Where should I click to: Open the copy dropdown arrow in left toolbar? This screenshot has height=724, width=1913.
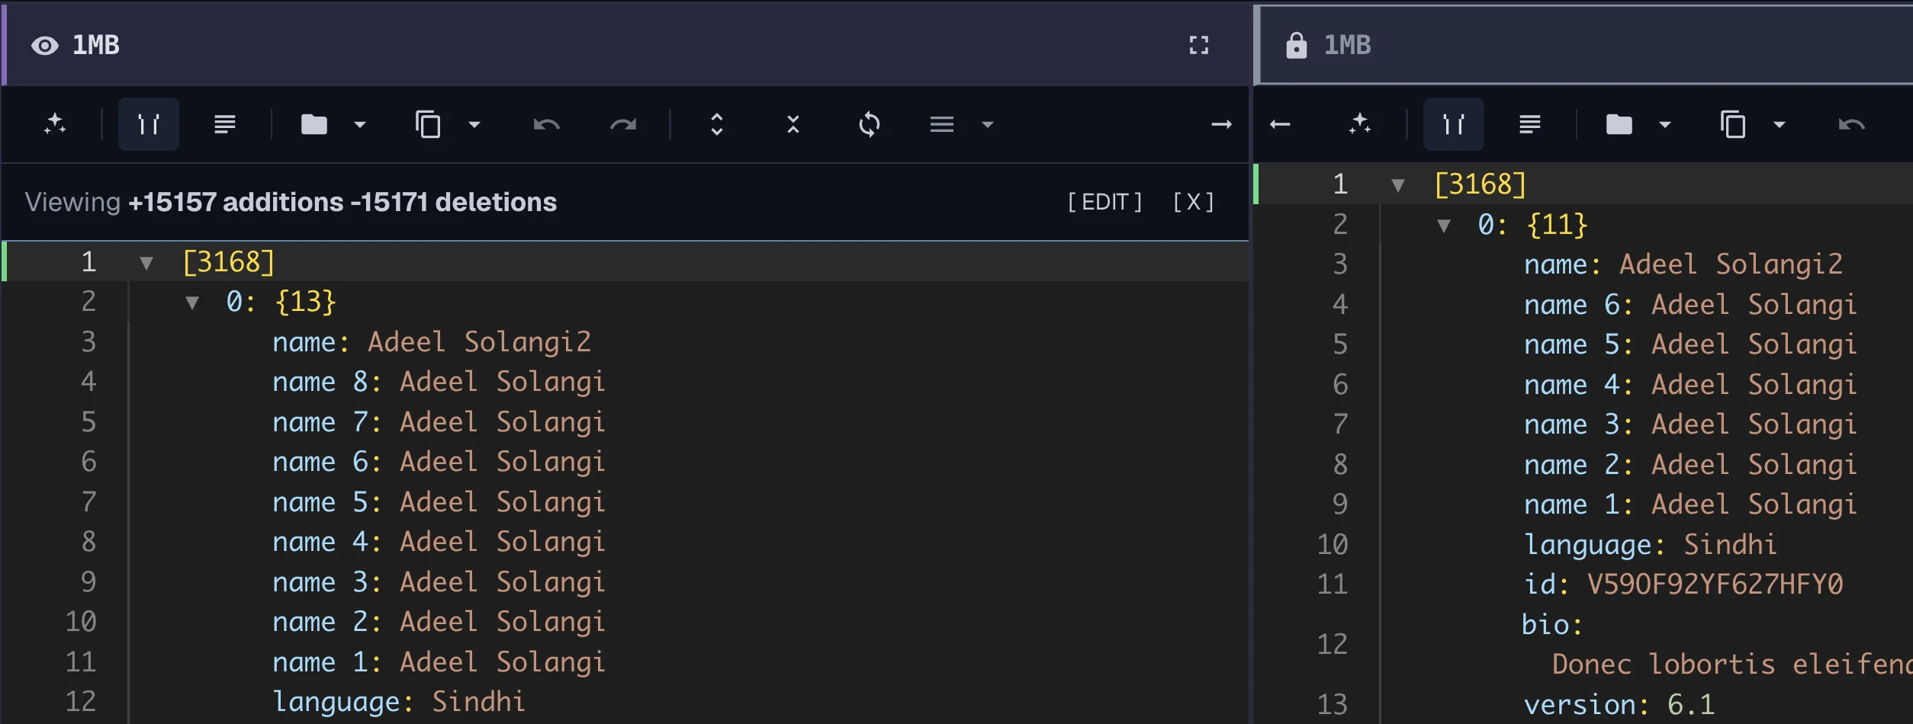pyautogui.click(x=474, y=124)
